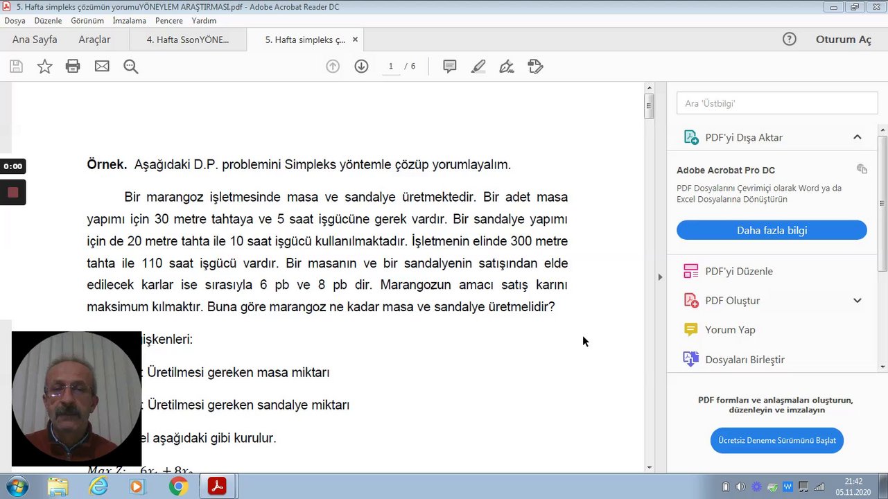Click the network signal tray icon
This screenshot has width=888, height=499.
819,487
